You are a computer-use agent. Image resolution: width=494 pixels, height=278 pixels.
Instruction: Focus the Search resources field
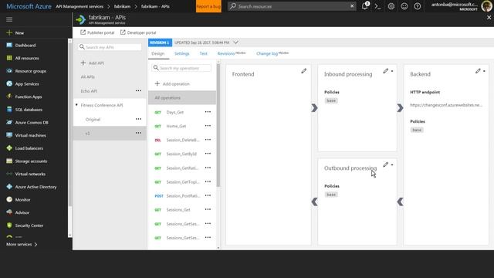tap(292, 6)
